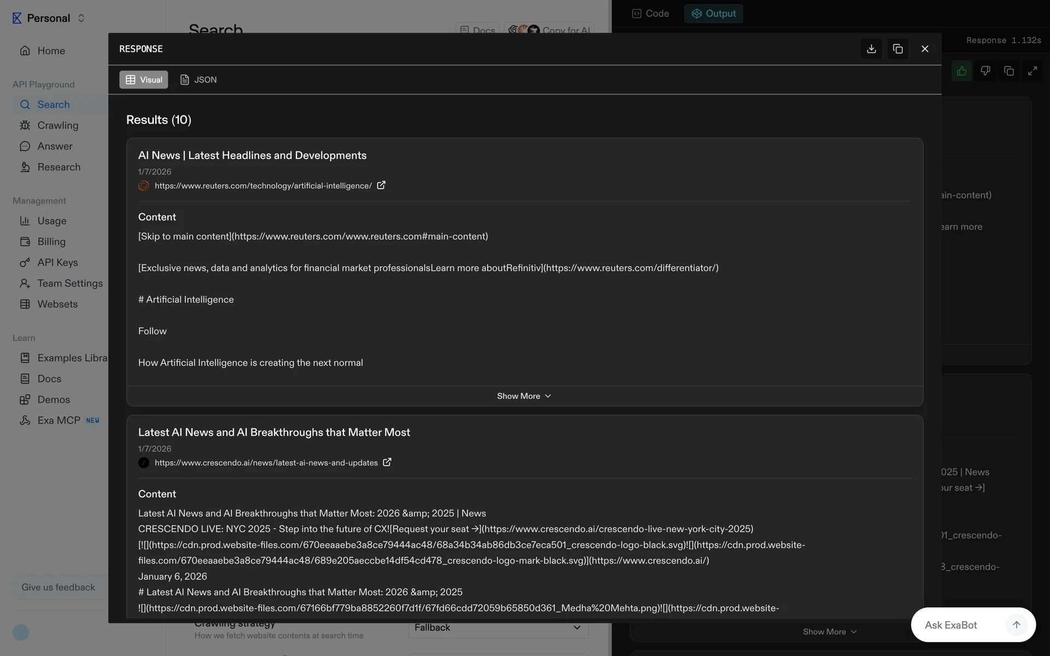Select the Code tab
The width and height of the screenshot is (1050, 656).
tap(650, 14)
